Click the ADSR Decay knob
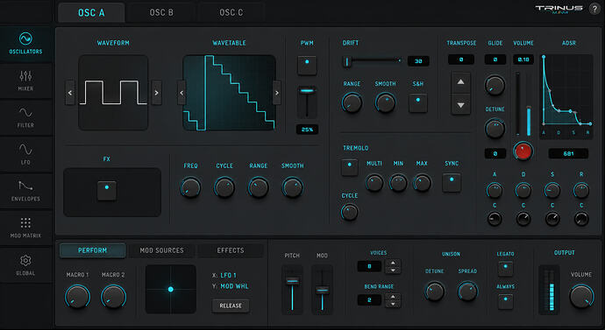Screen dimensions: 605x330 523,190
